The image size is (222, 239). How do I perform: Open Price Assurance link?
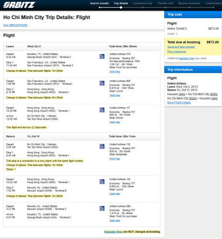click(177, 52)
